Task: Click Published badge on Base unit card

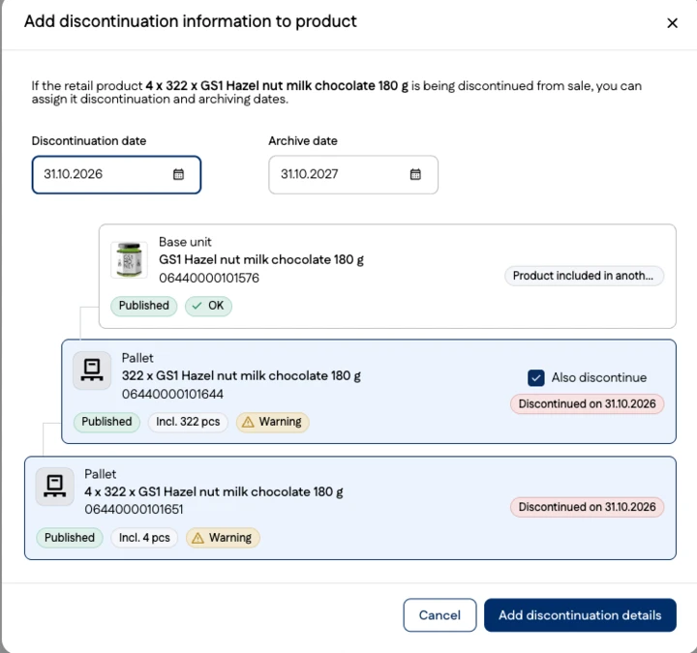Action: pyautogui.click(x=144, y=306)
